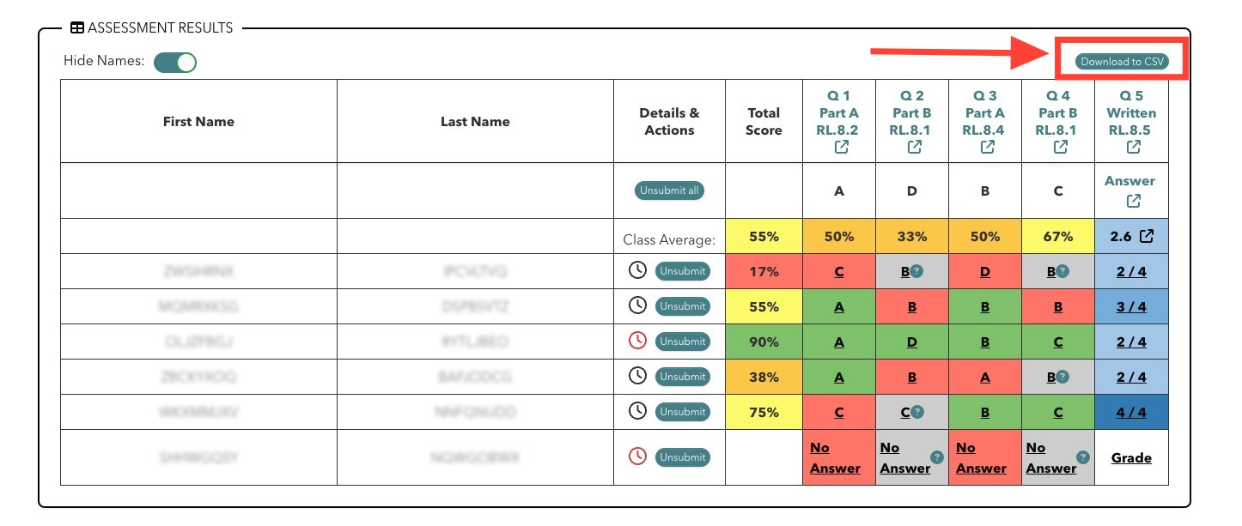Click Download to CSV button

1122,62
